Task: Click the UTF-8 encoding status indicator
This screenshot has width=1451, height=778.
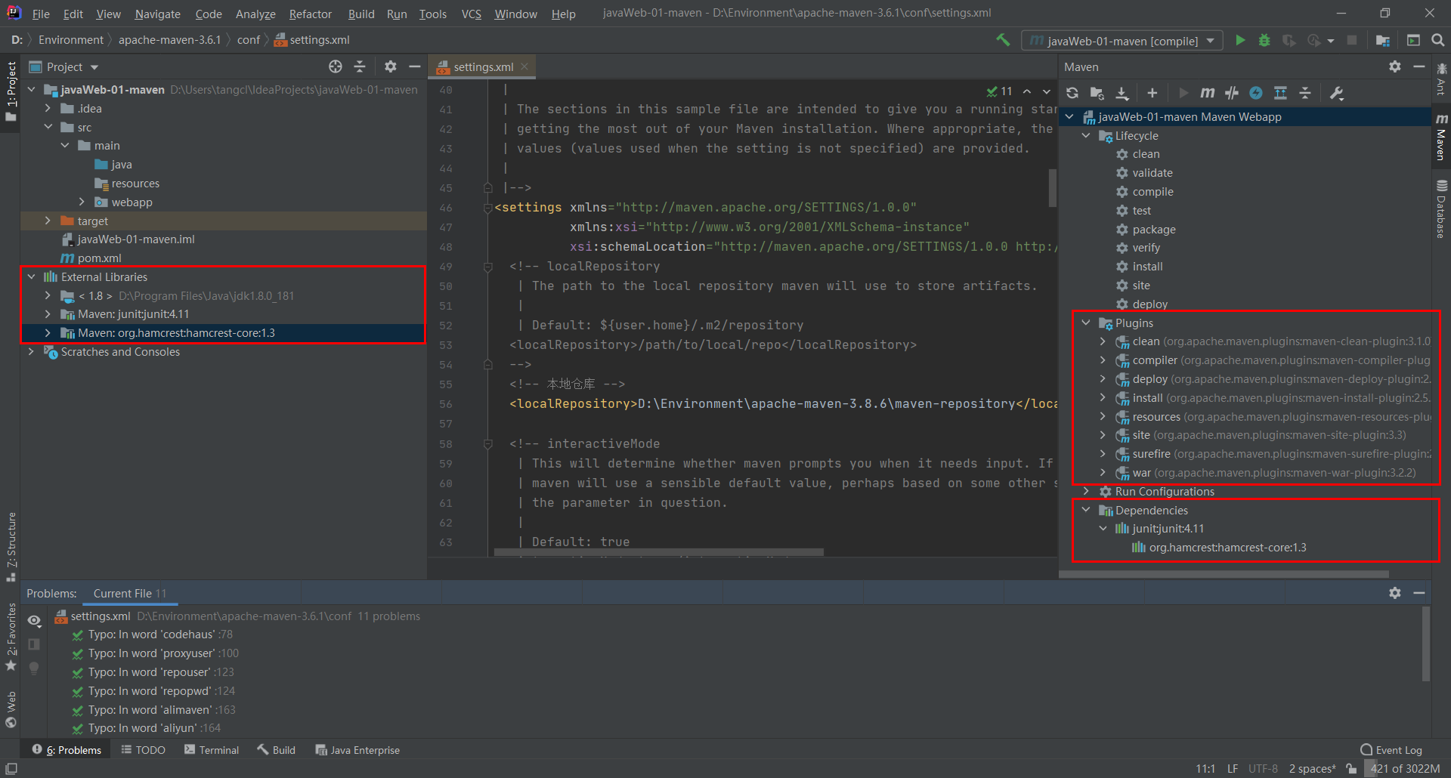Action: (x=1263, y=769)
